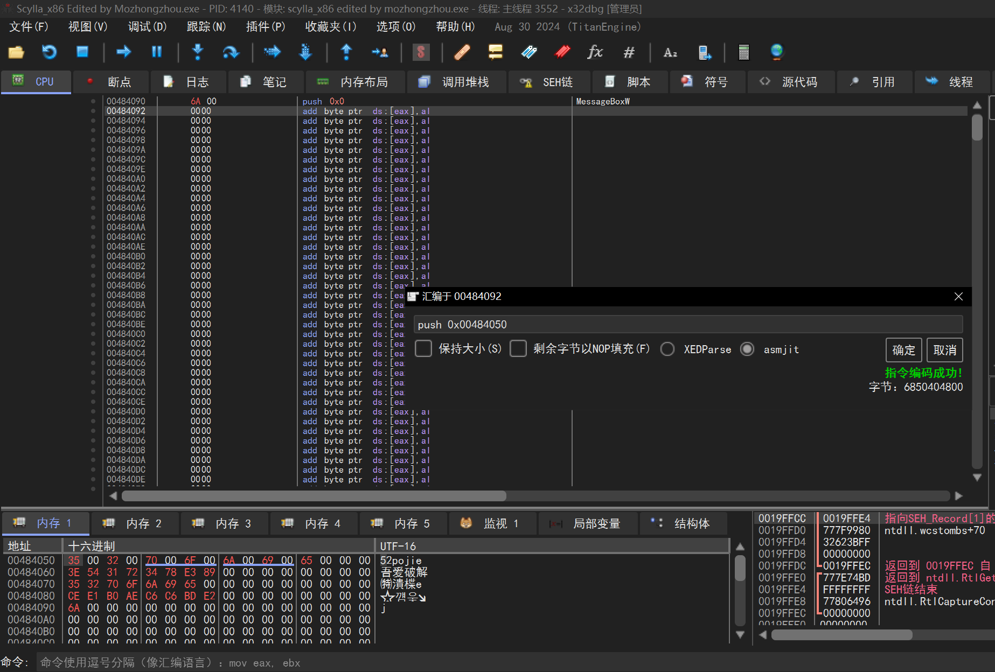Open the 调试(D) menu
Screen dimensions: 995x672
[x=147, y=27]
